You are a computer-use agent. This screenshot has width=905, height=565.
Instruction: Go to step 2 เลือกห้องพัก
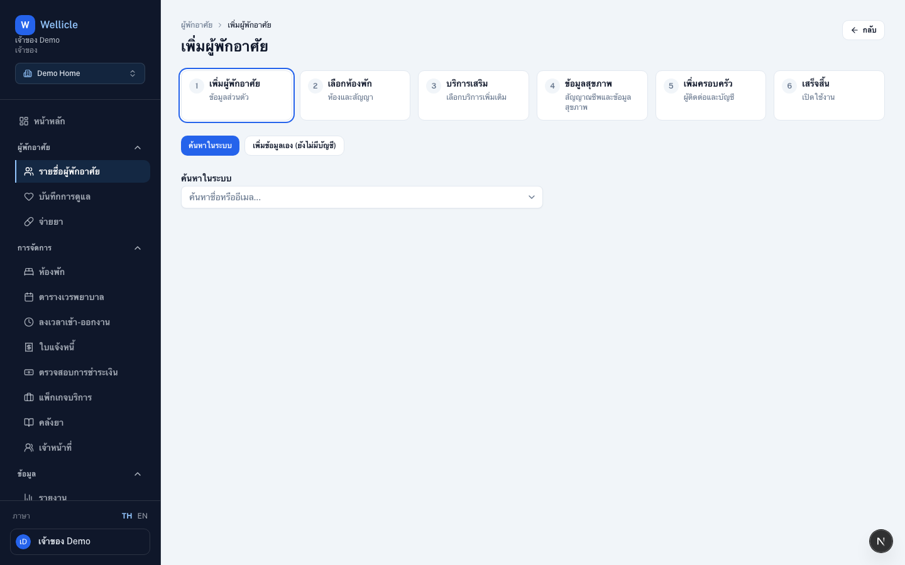[355, 95]
